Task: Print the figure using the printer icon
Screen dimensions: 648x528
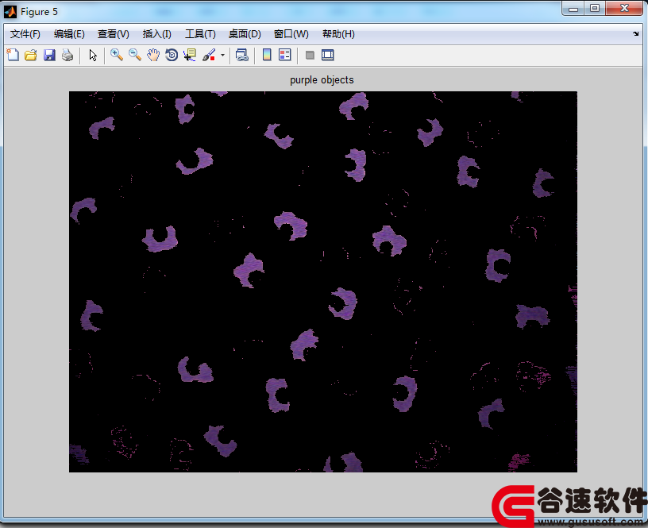Action: (x=67, y=55)
